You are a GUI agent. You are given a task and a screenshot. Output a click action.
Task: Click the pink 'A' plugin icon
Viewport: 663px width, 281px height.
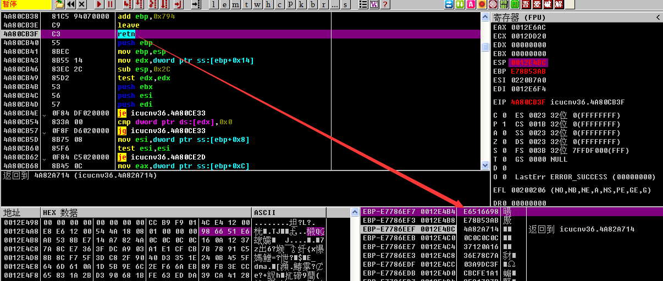471,4
